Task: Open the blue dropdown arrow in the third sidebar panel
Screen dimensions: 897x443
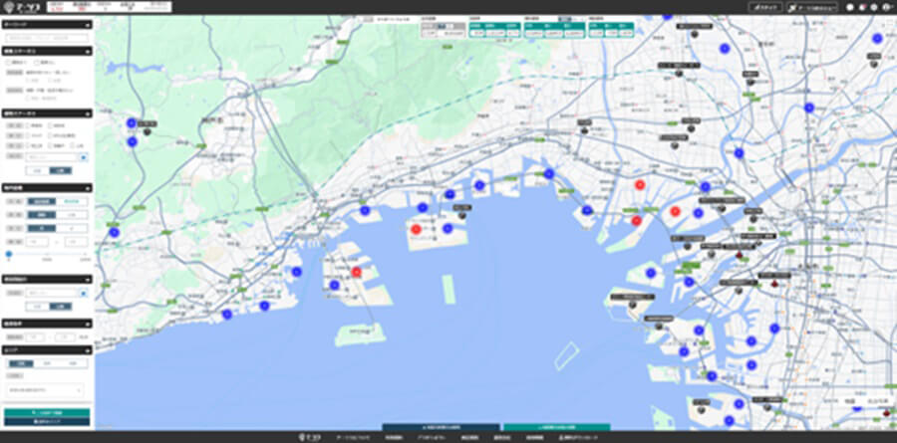Action: (84, 157)
